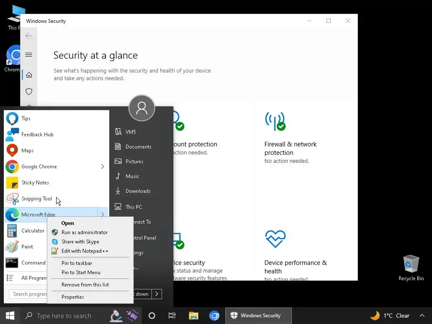Open Recycle Bin on desktop
Screen dimensions: 432x324
pyautogui.click(x=411, y=268)
